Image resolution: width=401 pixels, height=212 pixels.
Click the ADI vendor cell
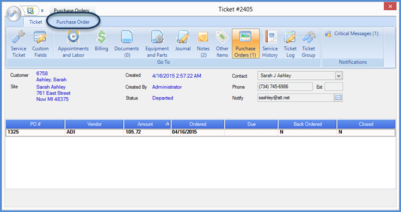[94, 132]
